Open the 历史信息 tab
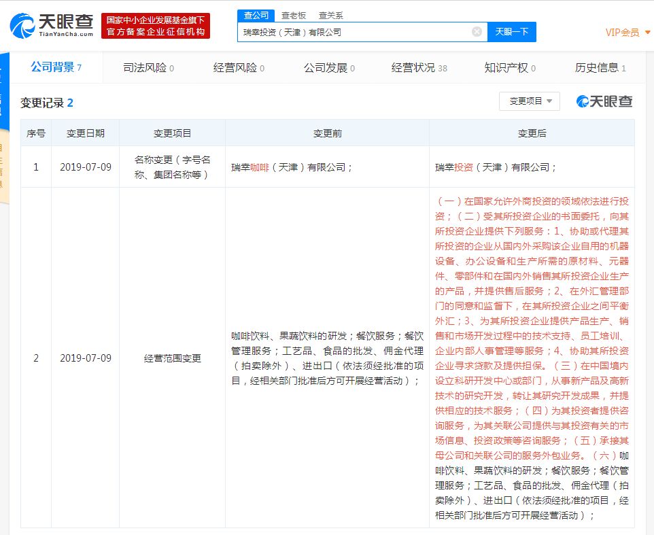The height and width of the screenshot is (535, 654). pyautogui.click(x=600, y=67)
